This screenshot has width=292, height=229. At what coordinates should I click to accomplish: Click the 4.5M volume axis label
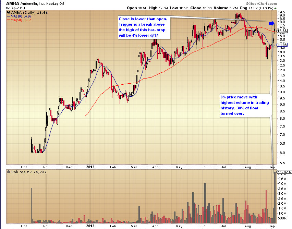(x=282, y=179)
